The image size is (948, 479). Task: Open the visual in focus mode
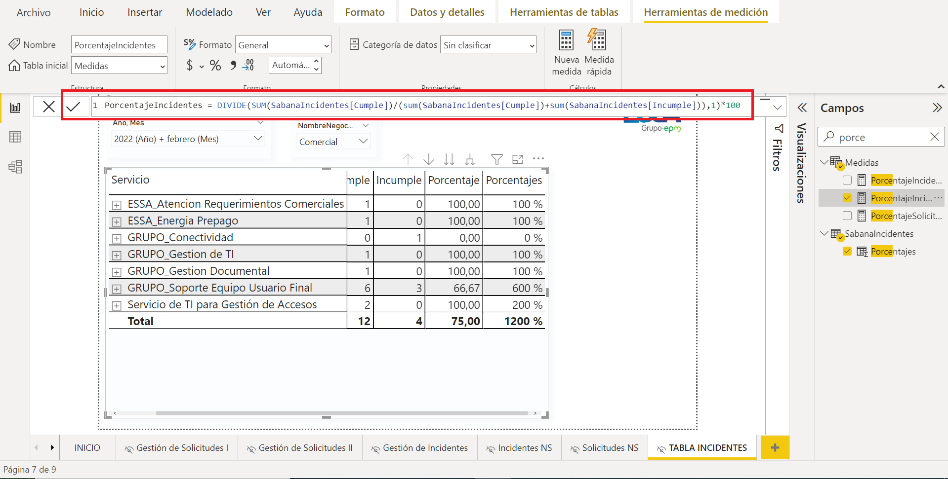[x=518, y=159]
